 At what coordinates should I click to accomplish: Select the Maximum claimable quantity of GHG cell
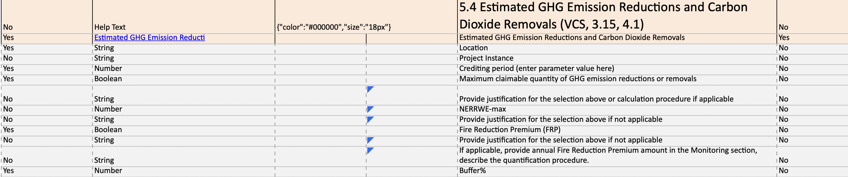(x=616, y=79)
